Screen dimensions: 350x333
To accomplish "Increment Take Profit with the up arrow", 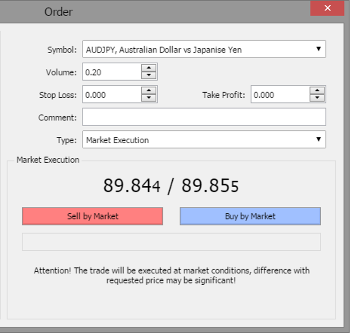I will coord(317,91).
